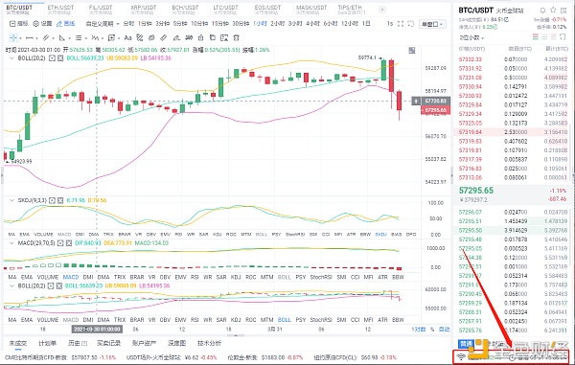This screenshot has width=575, height=365.
Task: Click the plus marker at price 57720
Action: coord(416,102)
